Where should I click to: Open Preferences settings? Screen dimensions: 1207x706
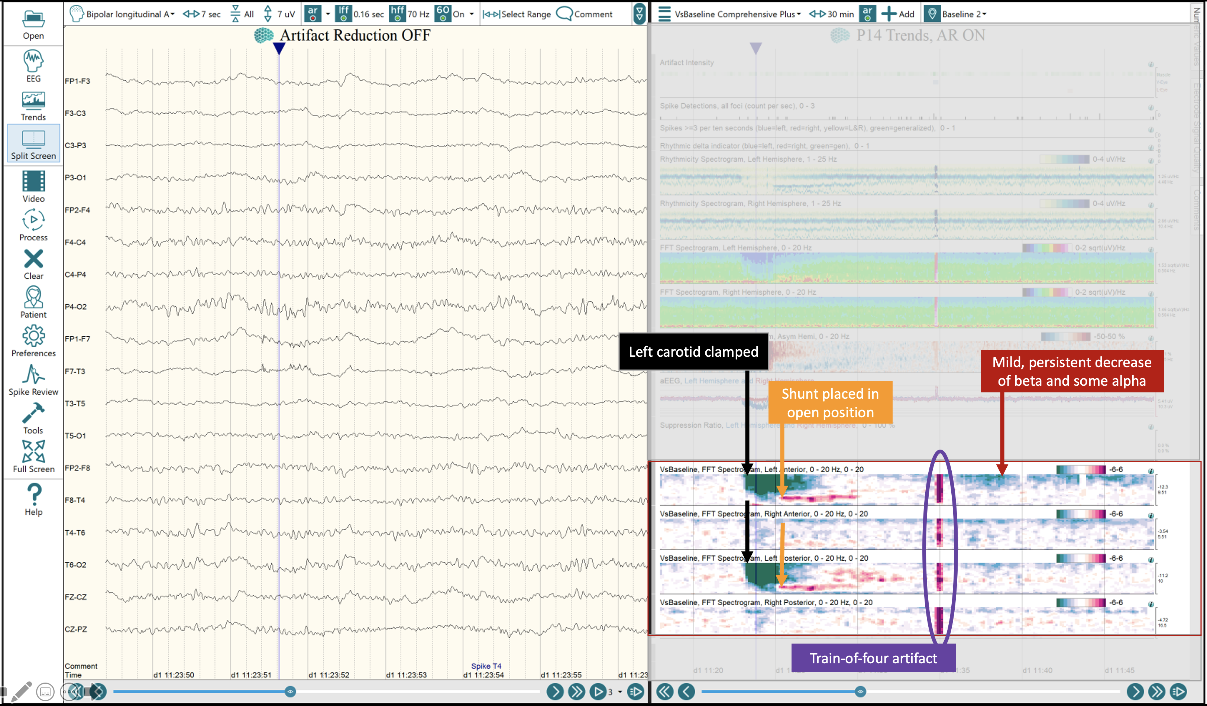pos(33,341)
